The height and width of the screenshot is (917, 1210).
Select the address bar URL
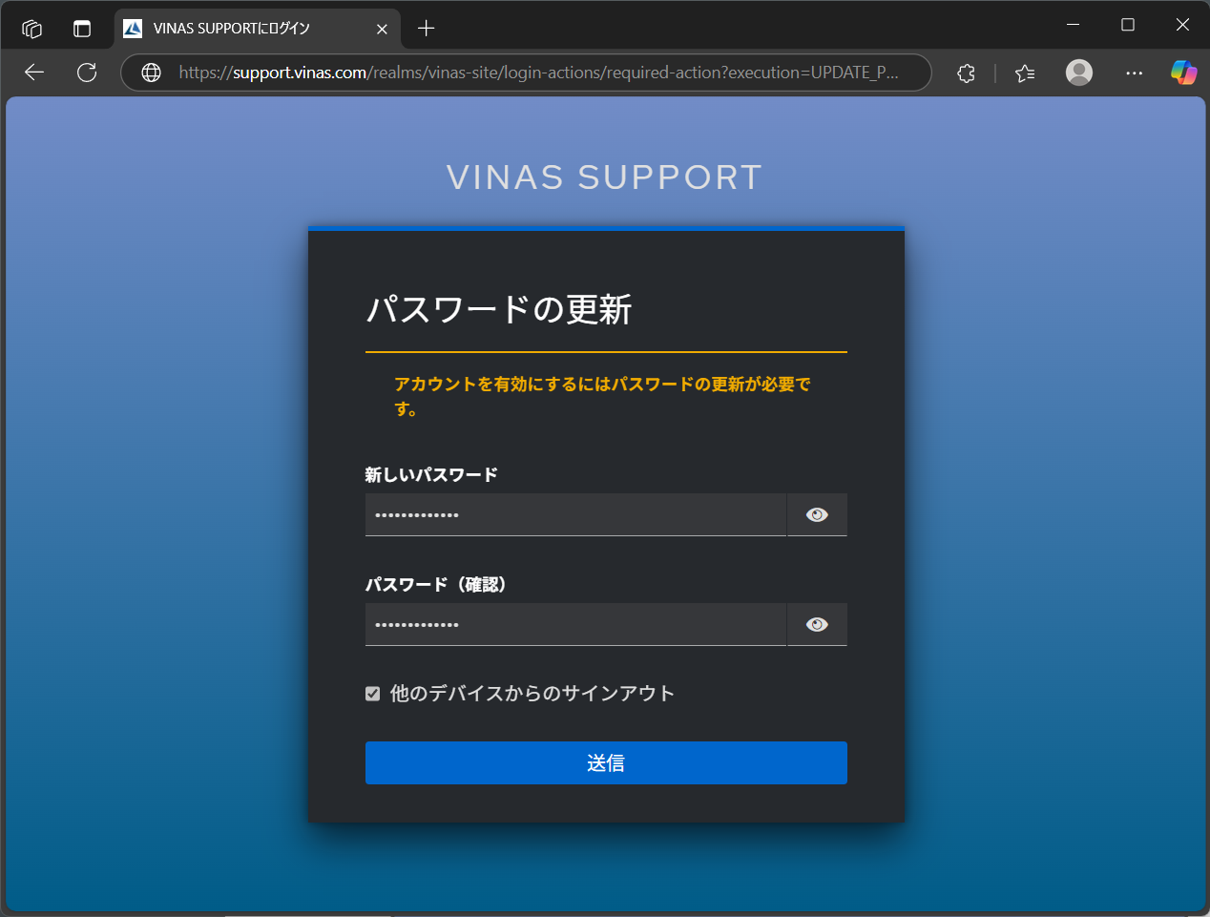(x=538, y=73)
